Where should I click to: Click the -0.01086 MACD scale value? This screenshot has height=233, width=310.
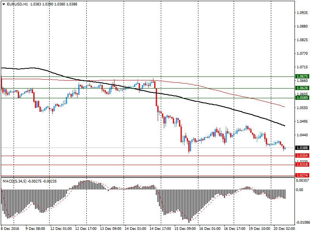coord(302,223)
